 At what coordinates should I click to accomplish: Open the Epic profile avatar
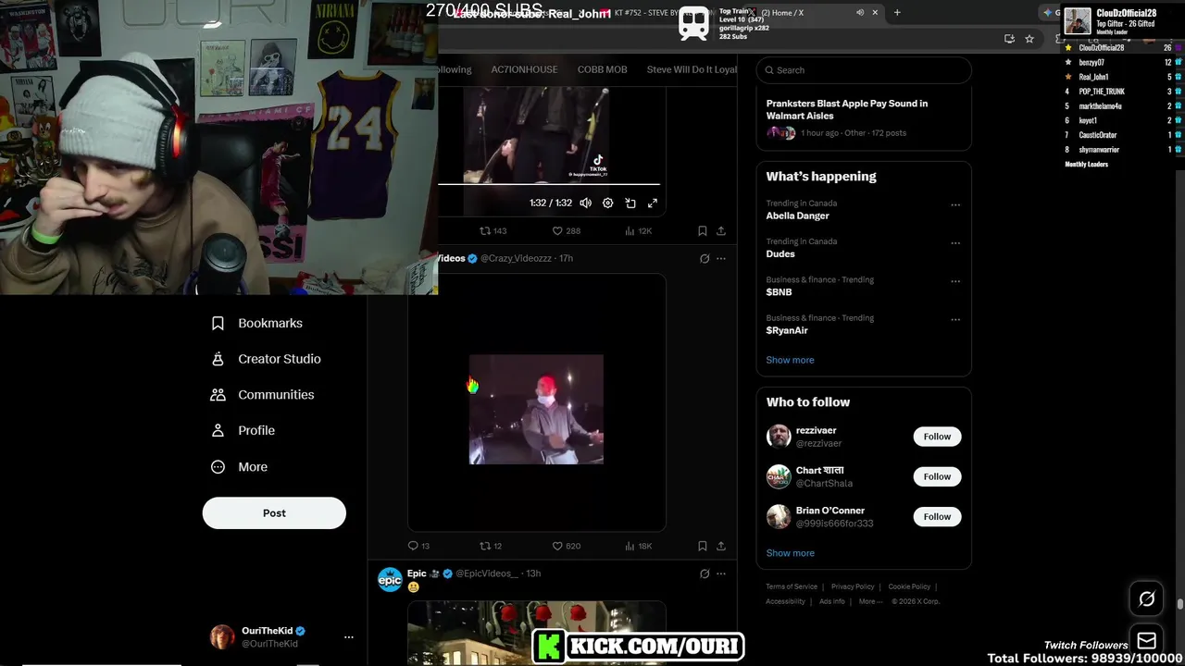390,579
